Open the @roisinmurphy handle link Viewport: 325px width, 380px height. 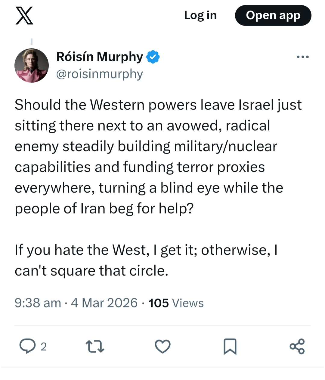[100, 74]
